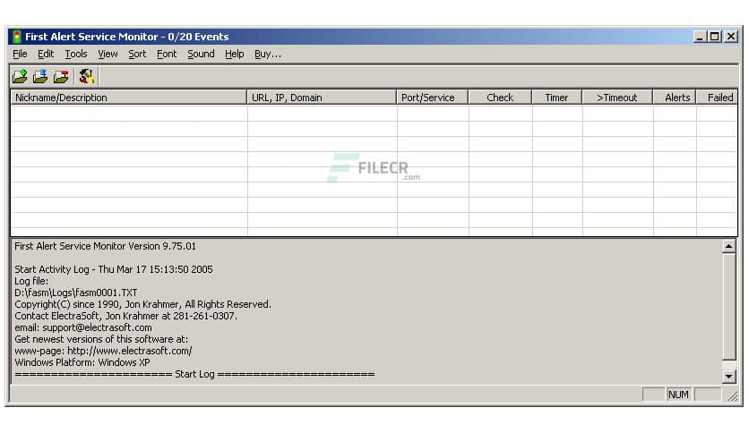The image size is (749, 433).
Task: Click the 'Copyright(C) since 1990' line
Action: [142, 304]
